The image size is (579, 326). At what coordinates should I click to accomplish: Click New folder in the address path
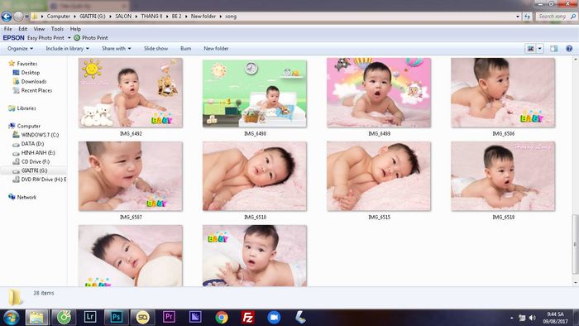tap(203, 17)
